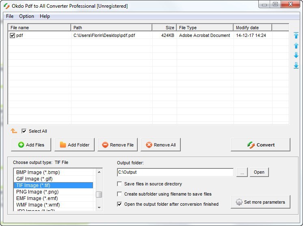
Task: Open the File menu
Action: 10,16
